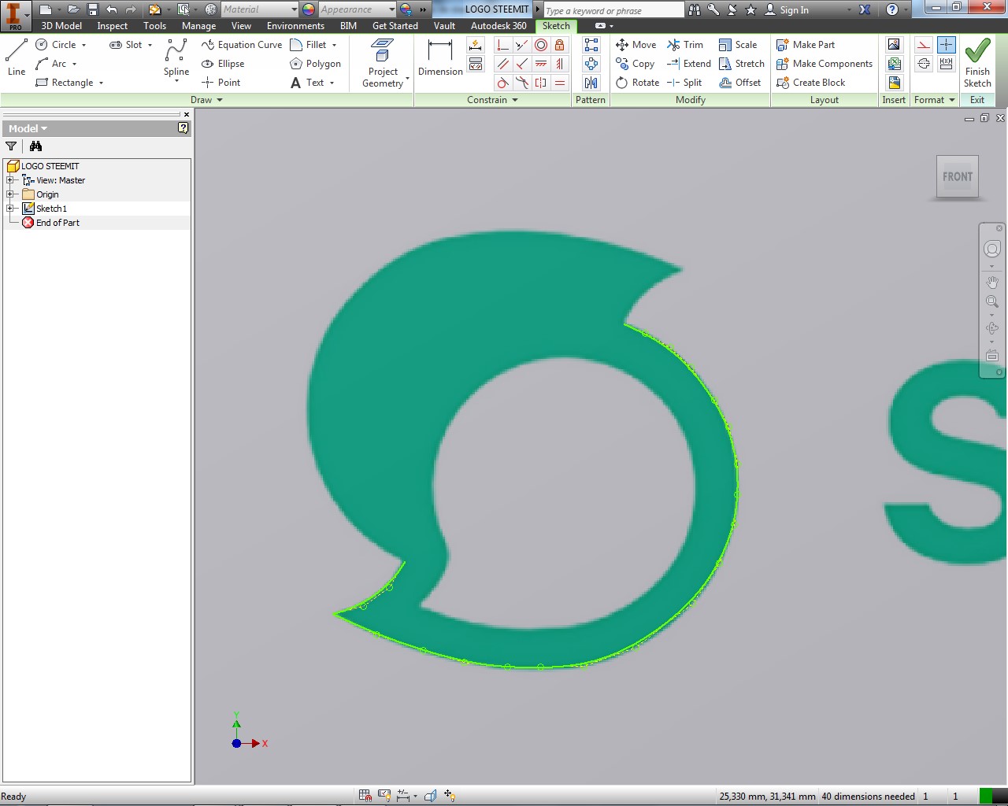
Task: Click the Trim button
Action: (x=685, y=45)
